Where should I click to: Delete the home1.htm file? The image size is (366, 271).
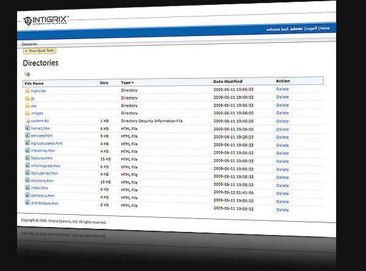pyautogui.click(x=282, y=129)
